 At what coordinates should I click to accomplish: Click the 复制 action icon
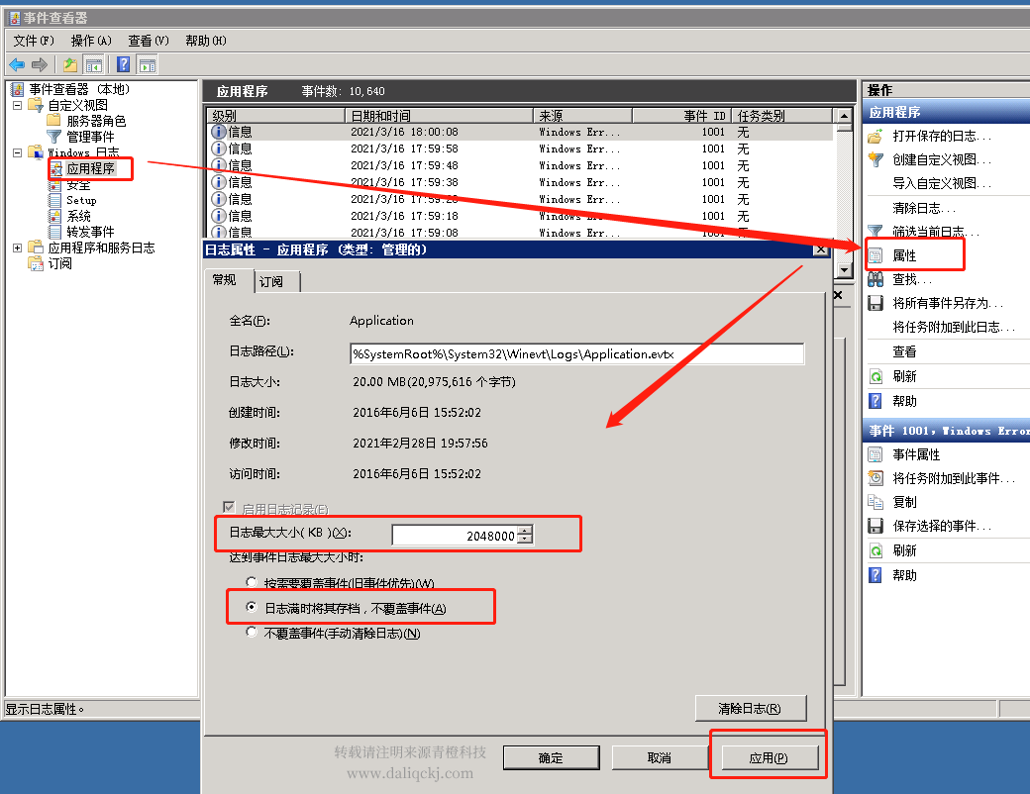point(875,502)
